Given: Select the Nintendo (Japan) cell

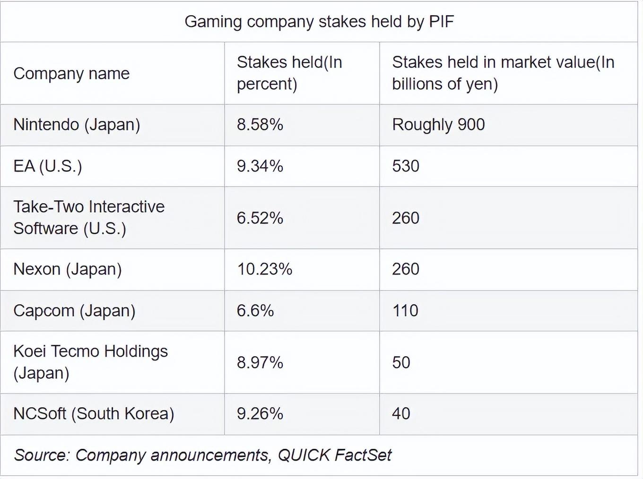Looking at the screenshot, I should point(77,125).
